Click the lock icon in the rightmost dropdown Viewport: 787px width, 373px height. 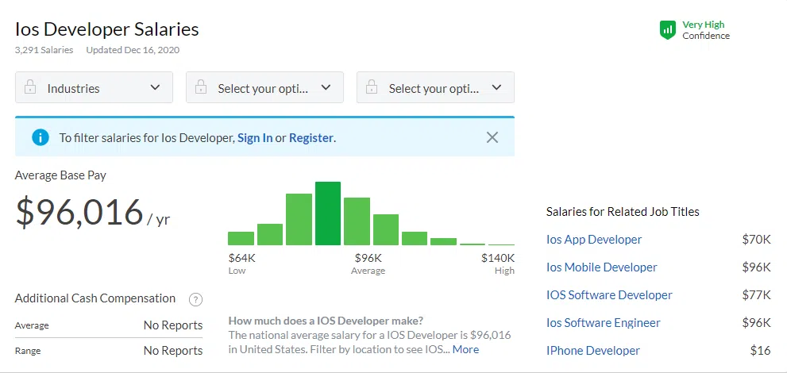pos(372,88)
